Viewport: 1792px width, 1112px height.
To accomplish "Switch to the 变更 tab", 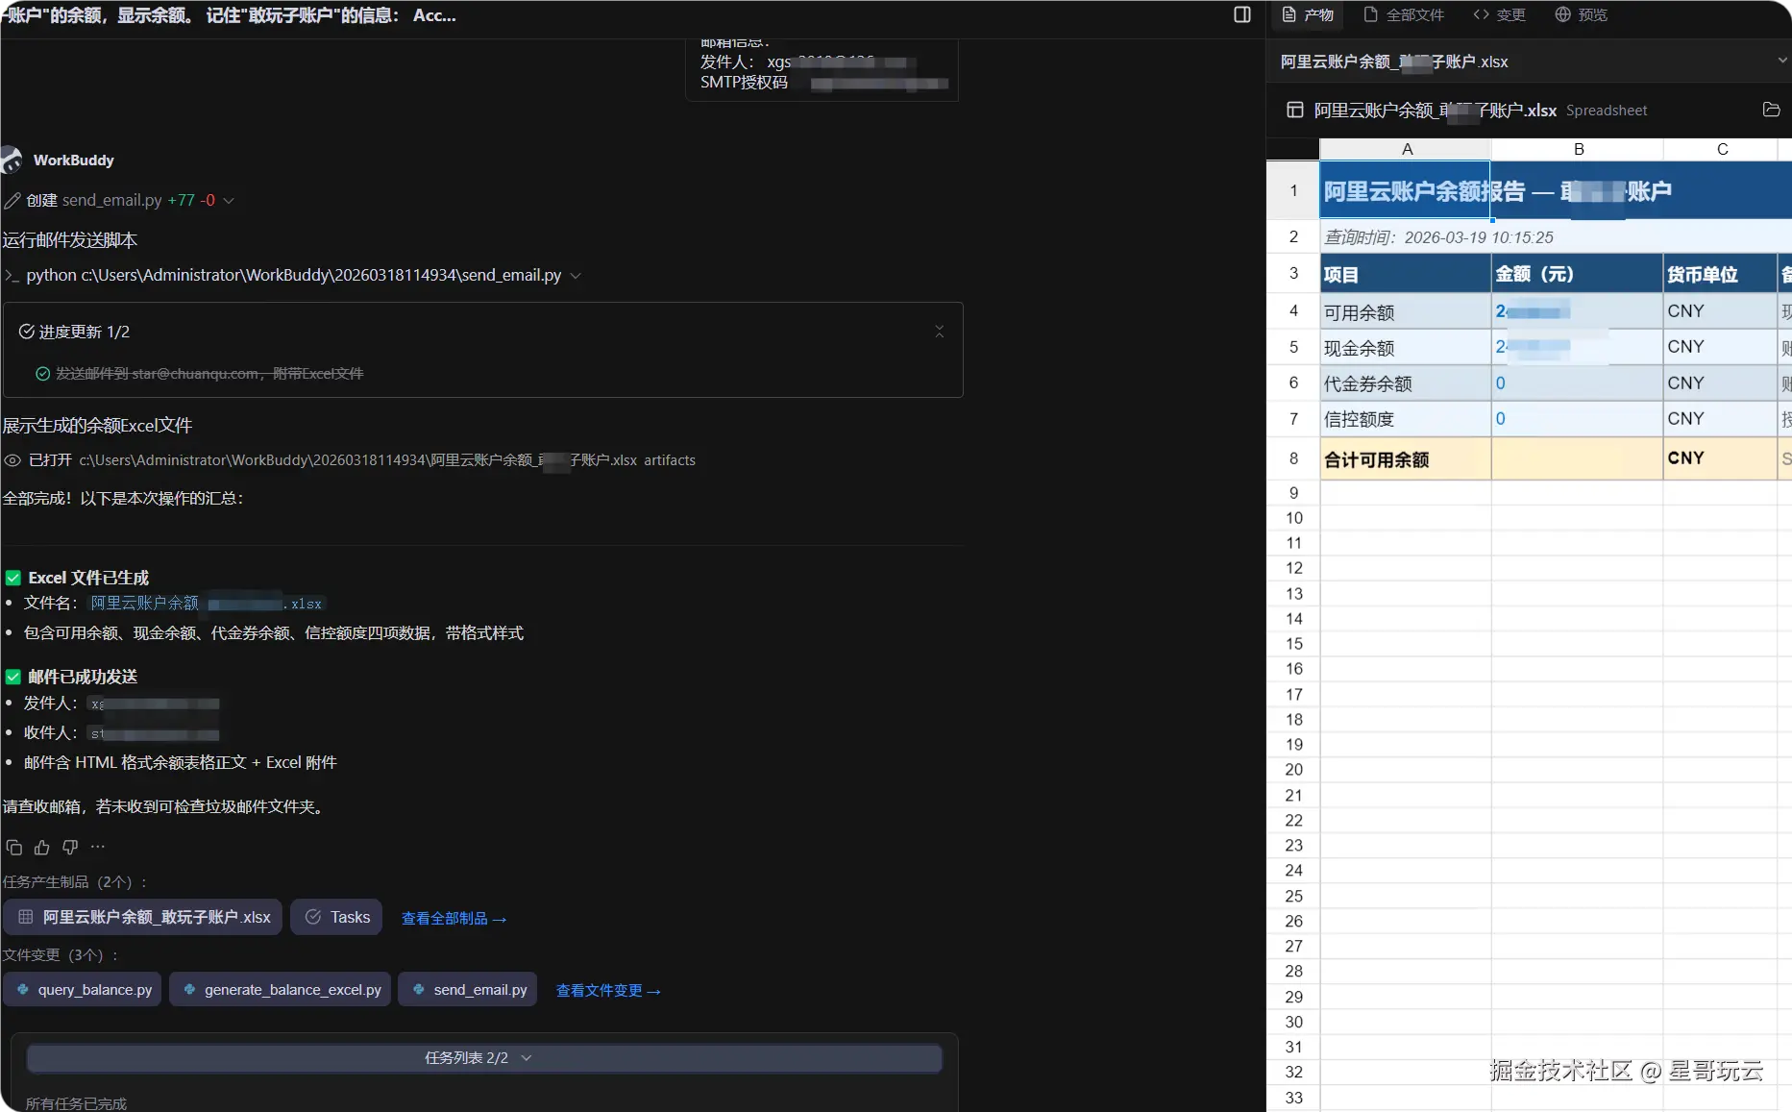I will point(1500,14).
